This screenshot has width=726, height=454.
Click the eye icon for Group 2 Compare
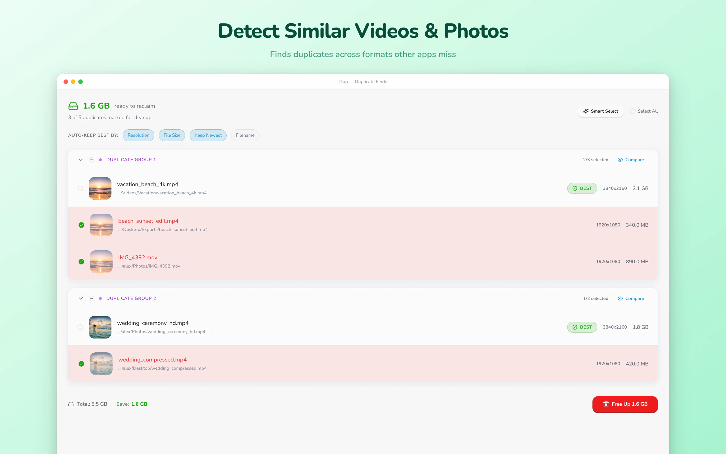[x=620, y=299]
